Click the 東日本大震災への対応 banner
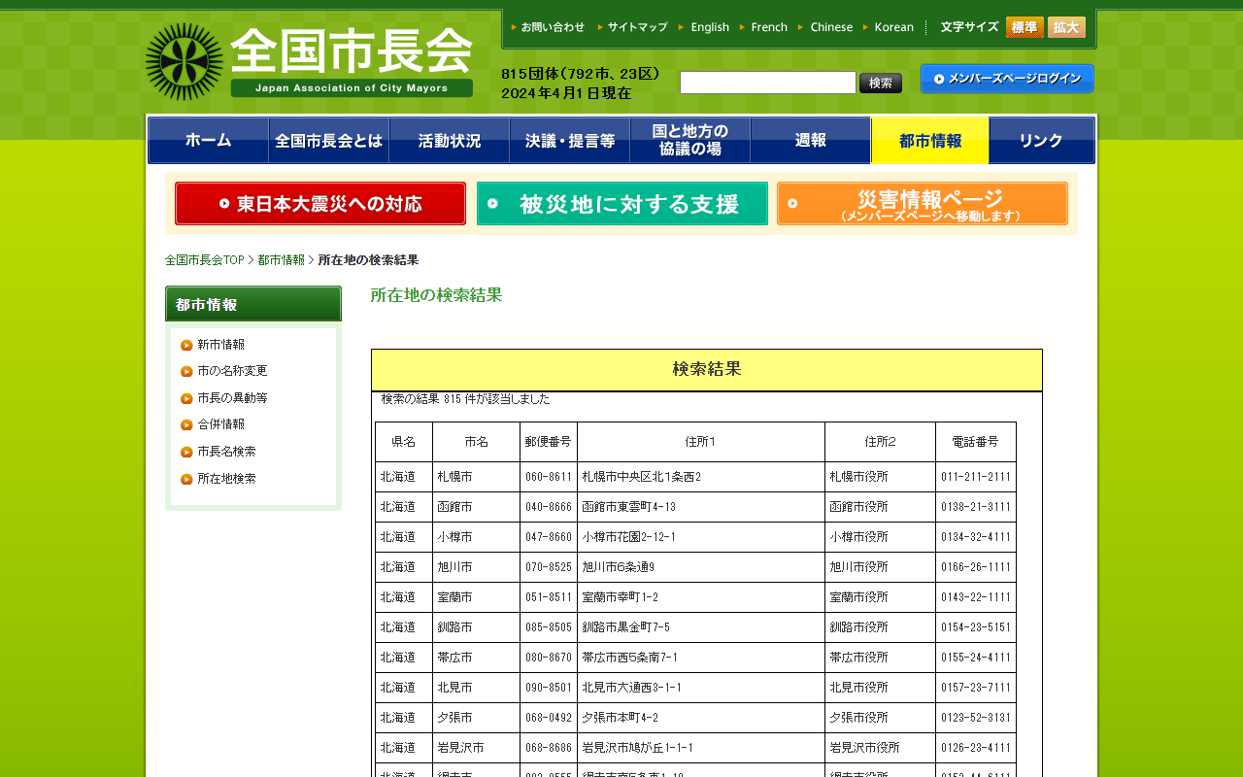 (x=320, y=204)
